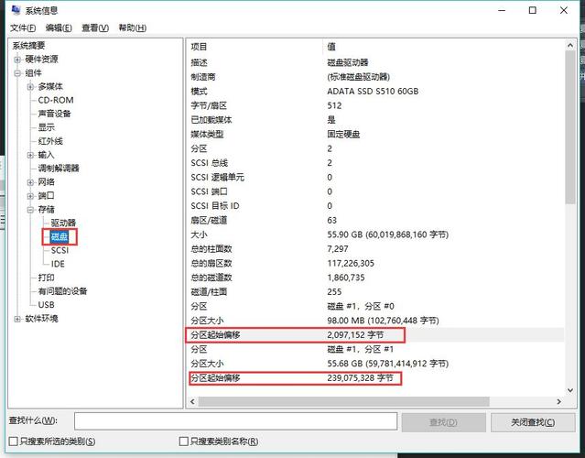Select CD-ROM in the tree
The width and height of the screenshot is (585, 458).
56,100
